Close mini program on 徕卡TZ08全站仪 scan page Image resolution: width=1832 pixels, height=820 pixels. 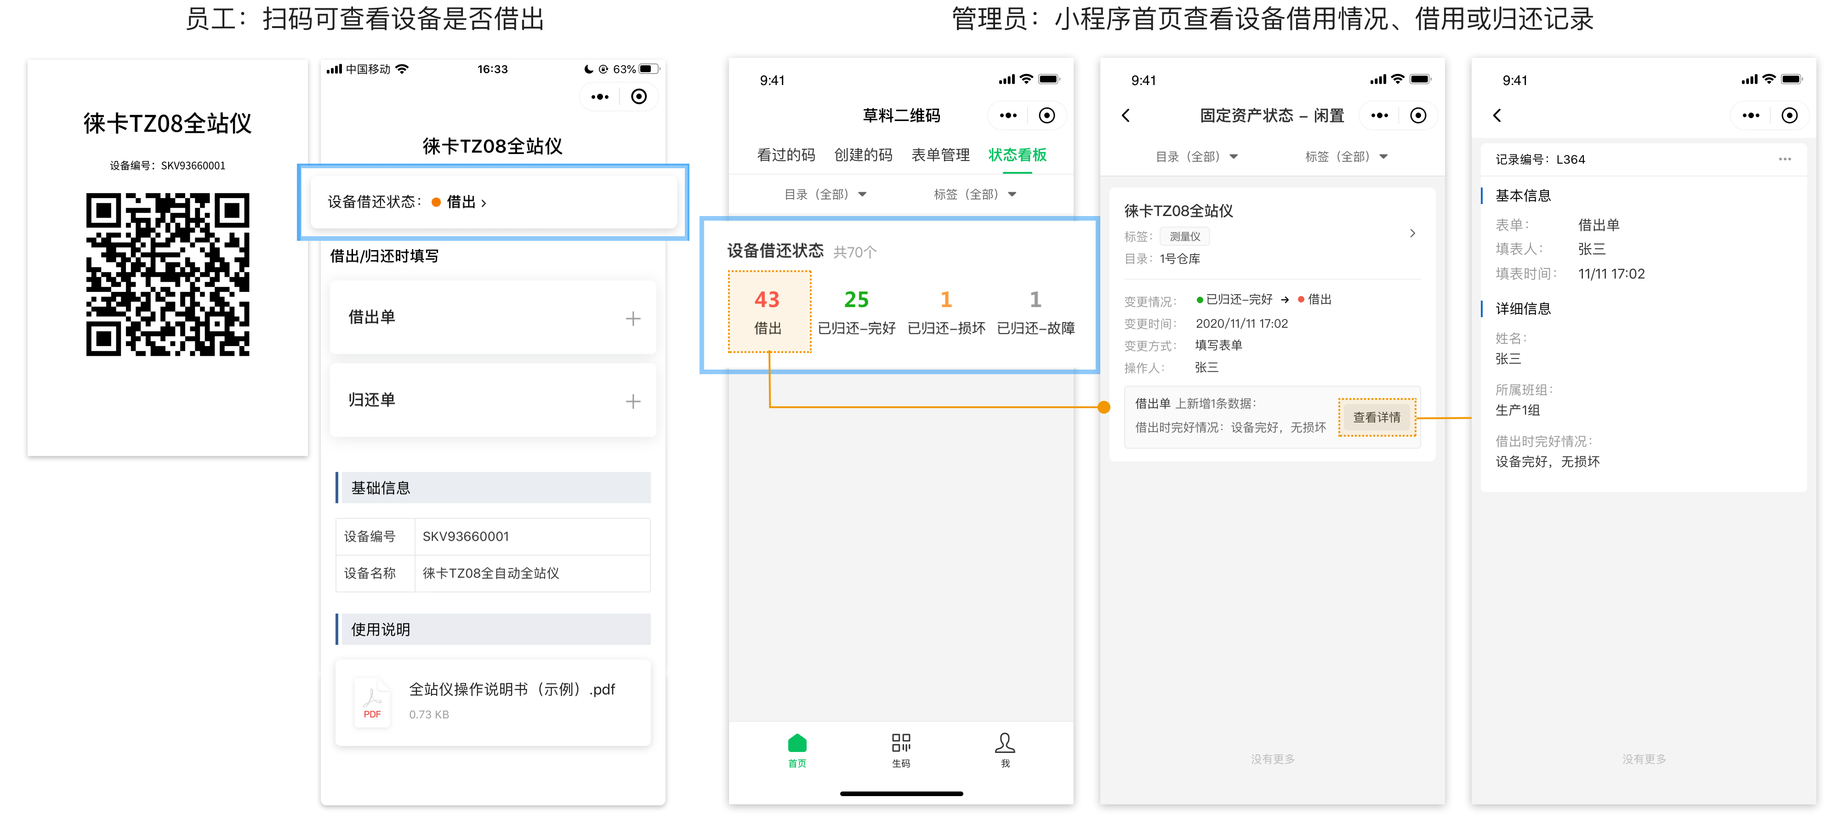pos(639,97)
